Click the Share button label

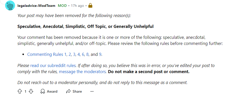(77, 91)
